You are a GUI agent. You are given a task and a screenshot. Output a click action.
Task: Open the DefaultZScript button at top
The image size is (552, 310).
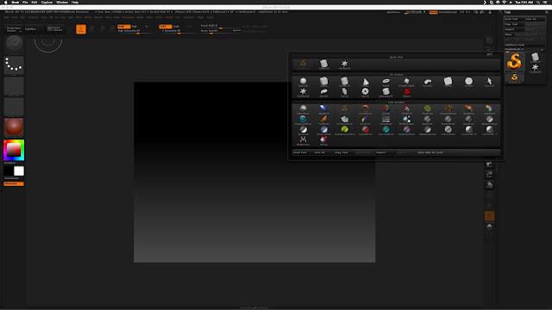pyautogui.click(x=448, y=12)
